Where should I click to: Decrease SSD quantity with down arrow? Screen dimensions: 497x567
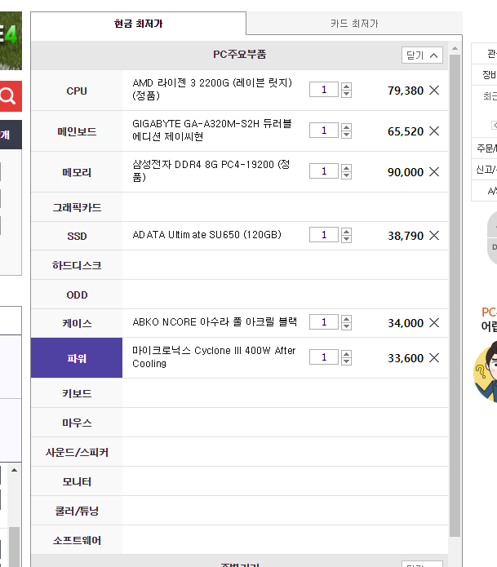347,239
